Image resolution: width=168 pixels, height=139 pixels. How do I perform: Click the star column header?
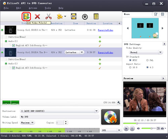tap(119, 24)
